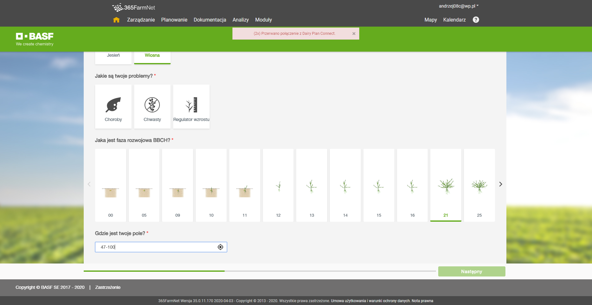Viewport: 592px width, 305px height.
Task: Choose the Regulator wzrostu tile
Action: point(191,107)
